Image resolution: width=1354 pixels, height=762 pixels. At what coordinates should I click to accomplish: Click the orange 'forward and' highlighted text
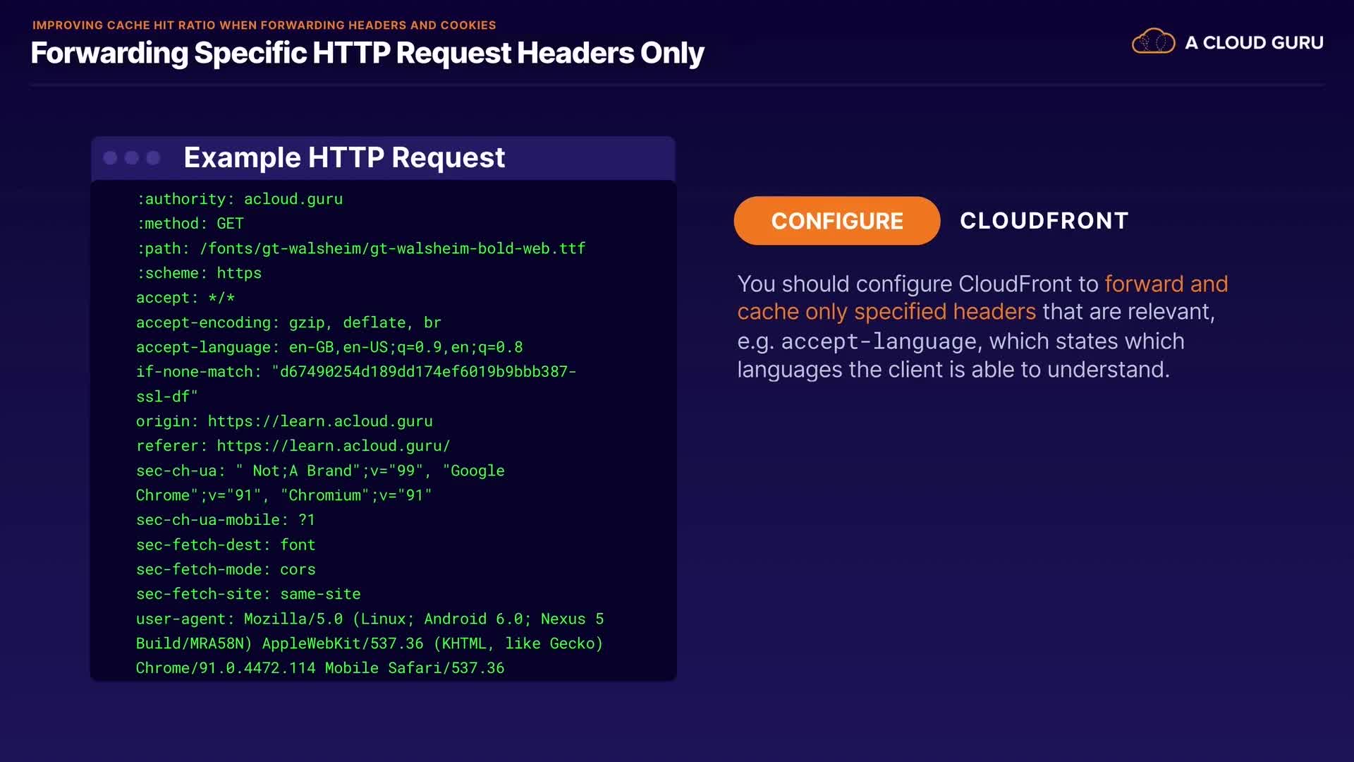1166,284
